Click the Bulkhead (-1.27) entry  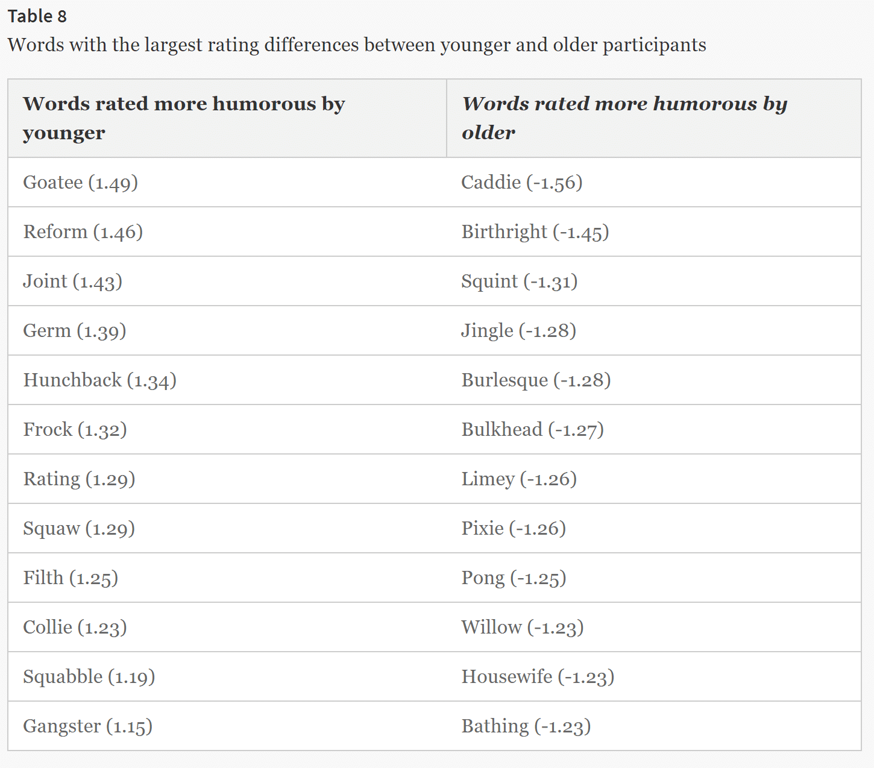pos(533,430)
